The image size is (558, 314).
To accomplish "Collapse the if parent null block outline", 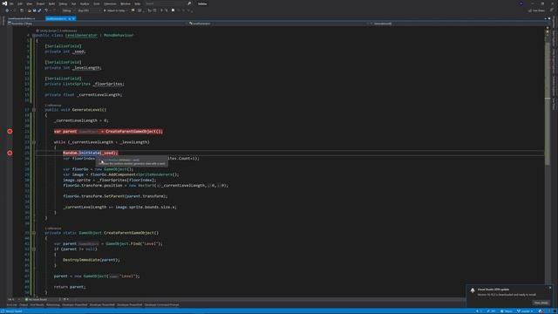I will click(x=34, y=249).
